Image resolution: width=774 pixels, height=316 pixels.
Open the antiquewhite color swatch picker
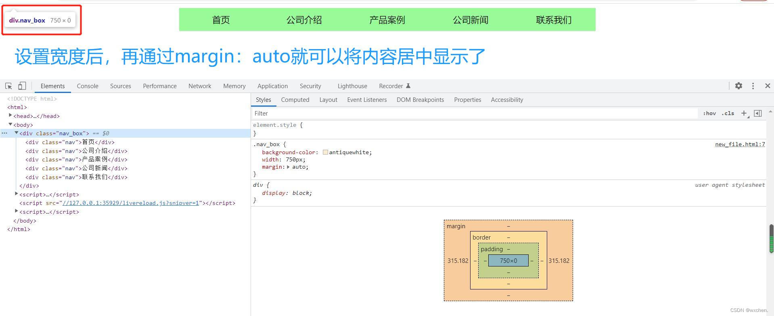point(325,152)
